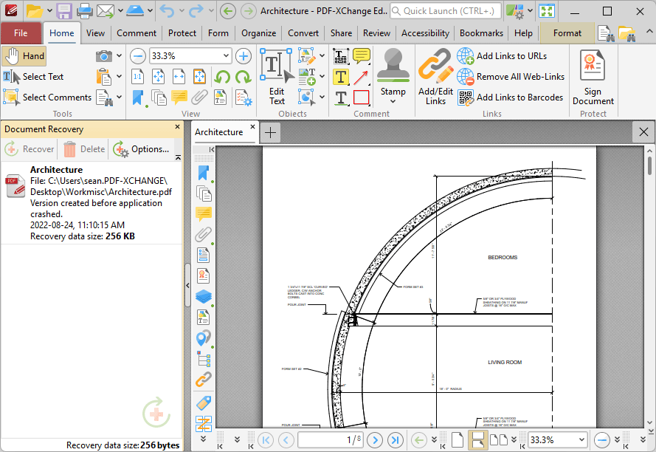
Task: Open Layers pane in sidebar
Action: [204, 297]
